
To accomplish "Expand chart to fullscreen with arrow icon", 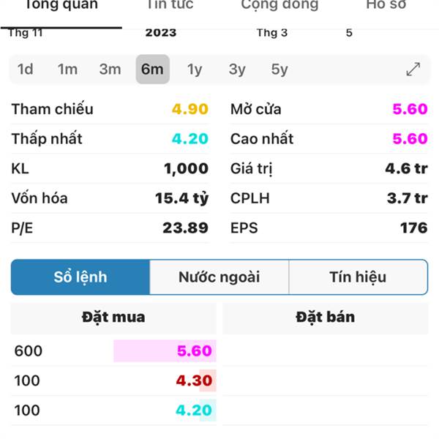I will [x=413, y=70].
